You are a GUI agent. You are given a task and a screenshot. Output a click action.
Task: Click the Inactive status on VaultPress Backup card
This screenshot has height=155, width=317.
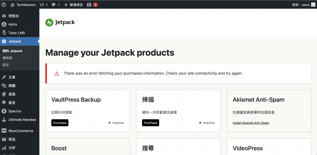click(116, 123)
